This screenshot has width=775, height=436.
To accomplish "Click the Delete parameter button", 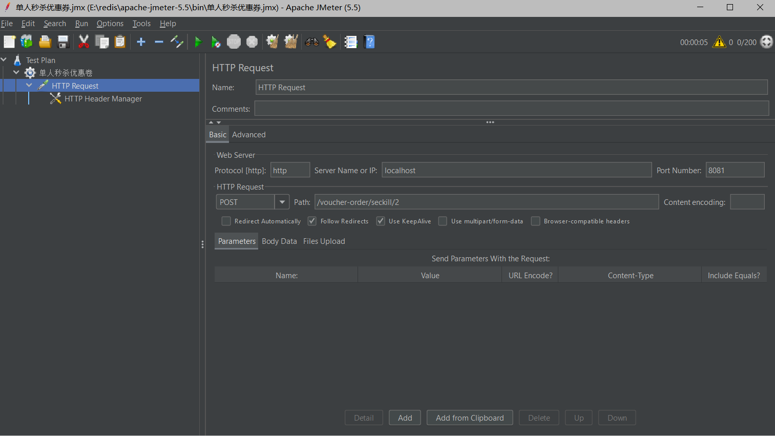I will tap(539, 418).
